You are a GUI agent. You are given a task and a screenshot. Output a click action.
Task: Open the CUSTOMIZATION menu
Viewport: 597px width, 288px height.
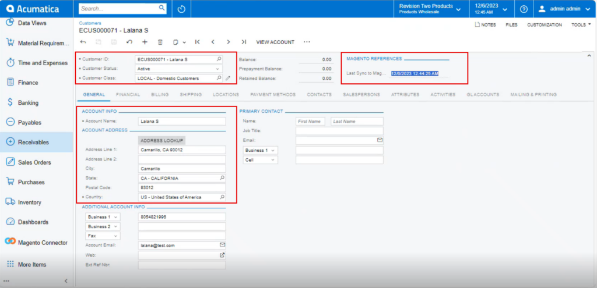tap(544, 24)
